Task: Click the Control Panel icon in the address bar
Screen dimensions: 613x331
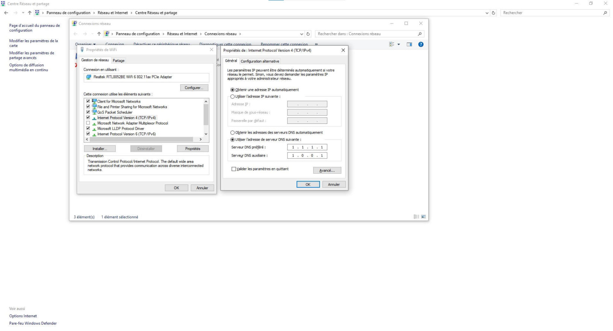Action: (x=37, y=13)
